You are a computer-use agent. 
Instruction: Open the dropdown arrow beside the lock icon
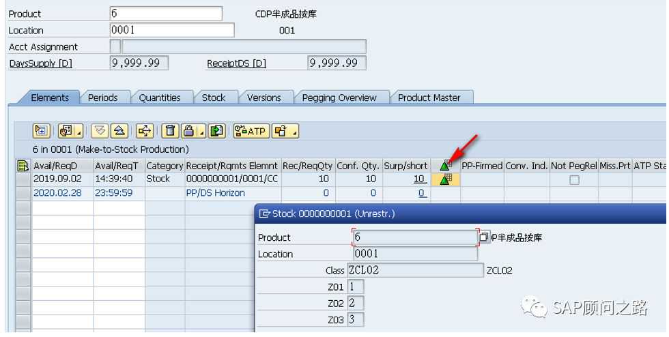[x=202, y=132]
